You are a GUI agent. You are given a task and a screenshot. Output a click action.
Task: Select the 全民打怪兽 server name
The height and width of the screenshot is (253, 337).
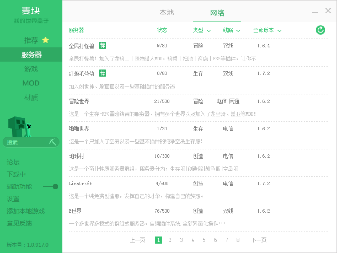click(81, 46)
